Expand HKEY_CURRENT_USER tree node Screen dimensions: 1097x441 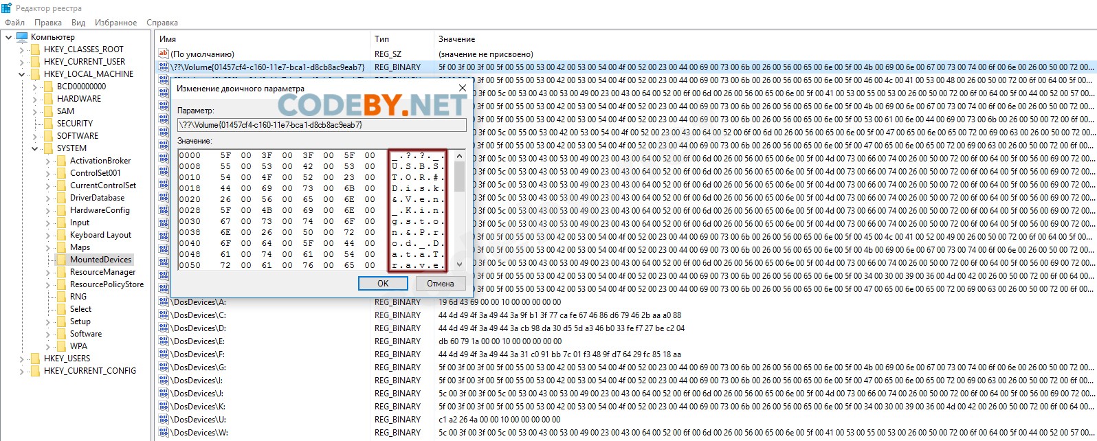tap(21, 62)
